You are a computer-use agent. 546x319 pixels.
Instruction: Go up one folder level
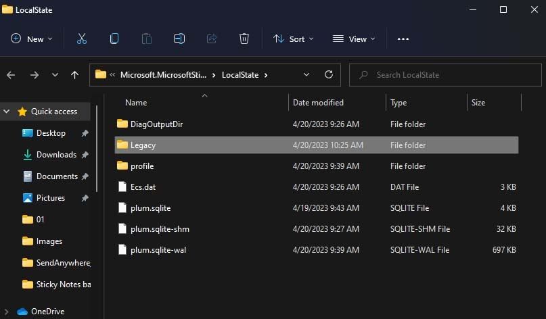(74, 75)
